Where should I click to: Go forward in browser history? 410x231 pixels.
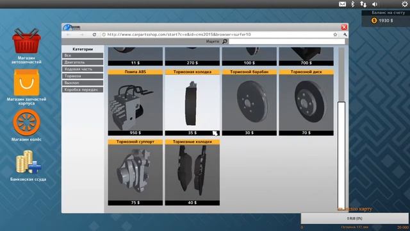(x=82, y=35)
